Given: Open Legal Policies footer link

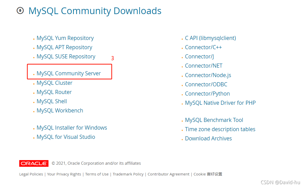Looking at the screenshot, I should (31, 174).
